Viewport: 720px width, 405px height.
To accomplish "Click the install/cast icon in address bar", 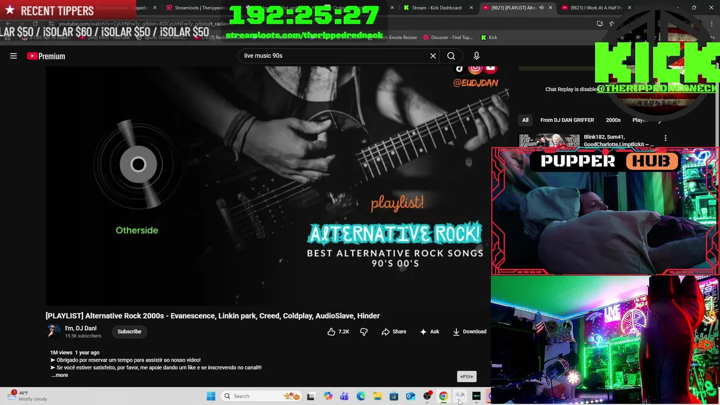I will (x=600, y=24).
